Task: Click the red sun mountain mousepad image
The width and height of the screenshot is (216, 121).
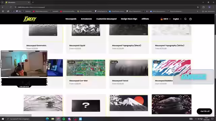Action: coord(129,103)
